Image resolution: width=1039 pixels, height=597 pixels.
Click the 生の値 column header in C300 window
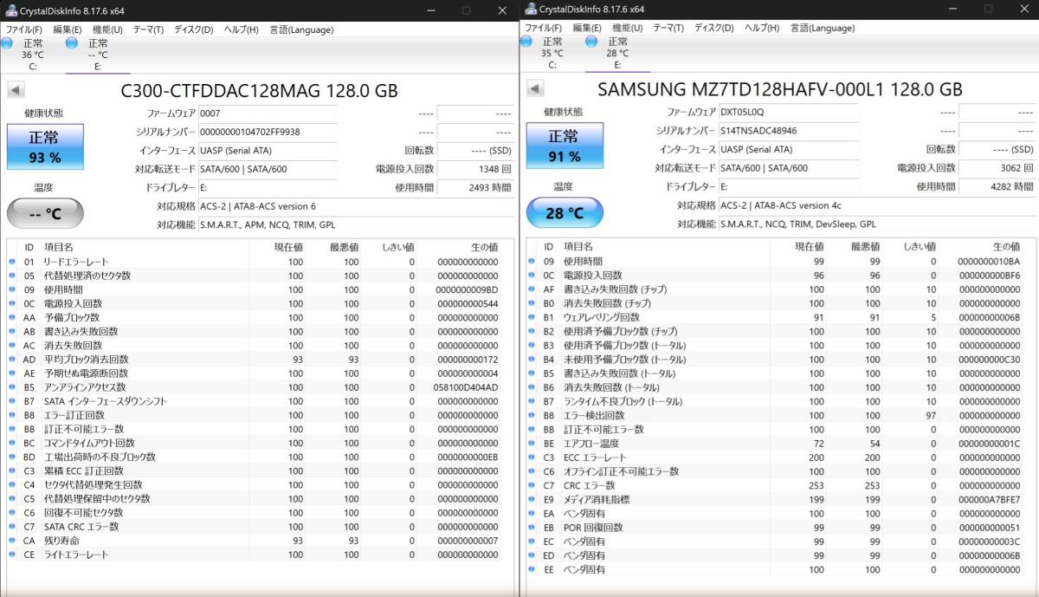(481, 247)
